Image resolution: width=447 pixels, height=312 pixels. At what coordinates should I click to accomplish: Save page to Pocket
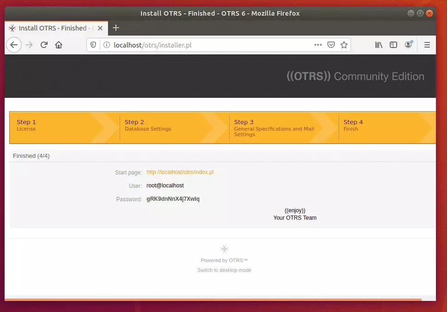pyautogui.click(x=331, y=45)
